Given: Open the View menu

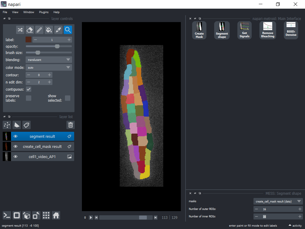Looking at the screenshot, I should click(15, 12).
